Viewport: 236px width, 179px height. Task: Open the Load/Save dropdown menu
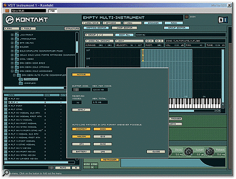pyautogui.click(x=91, y=23)
